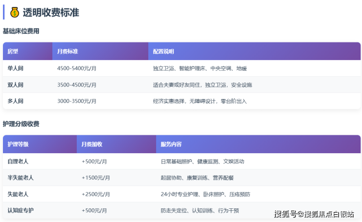
Task: Click the 房型 column header
Action: click(x=13, y=51)
